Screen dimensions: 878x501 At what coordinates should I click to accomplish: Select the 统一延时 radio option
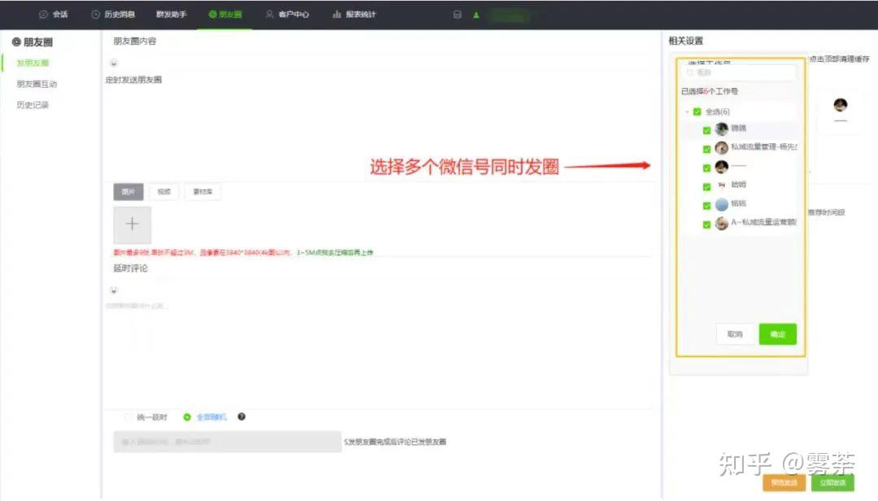click(x=128, y=417)
